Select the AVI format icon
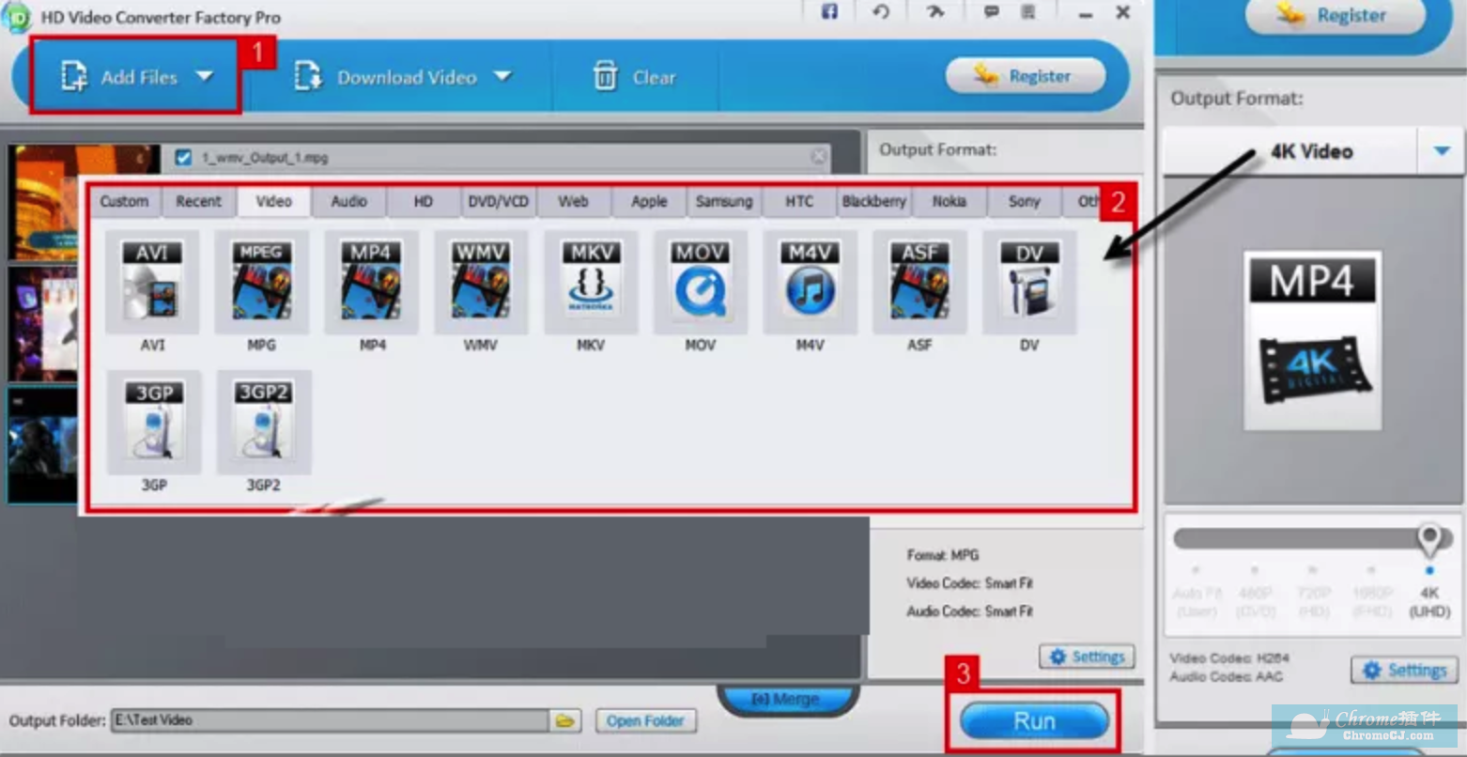Image resolution: width=1467 pixels, height=757 pixels. click(152, 282)
